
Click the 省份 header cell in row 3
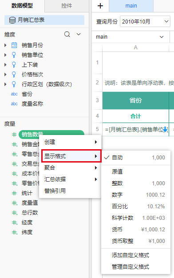point(135,100)
